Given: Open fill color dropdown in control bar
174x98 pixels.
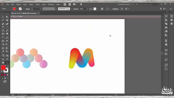Looking at the screenshot, I should (x=17, y=9).
